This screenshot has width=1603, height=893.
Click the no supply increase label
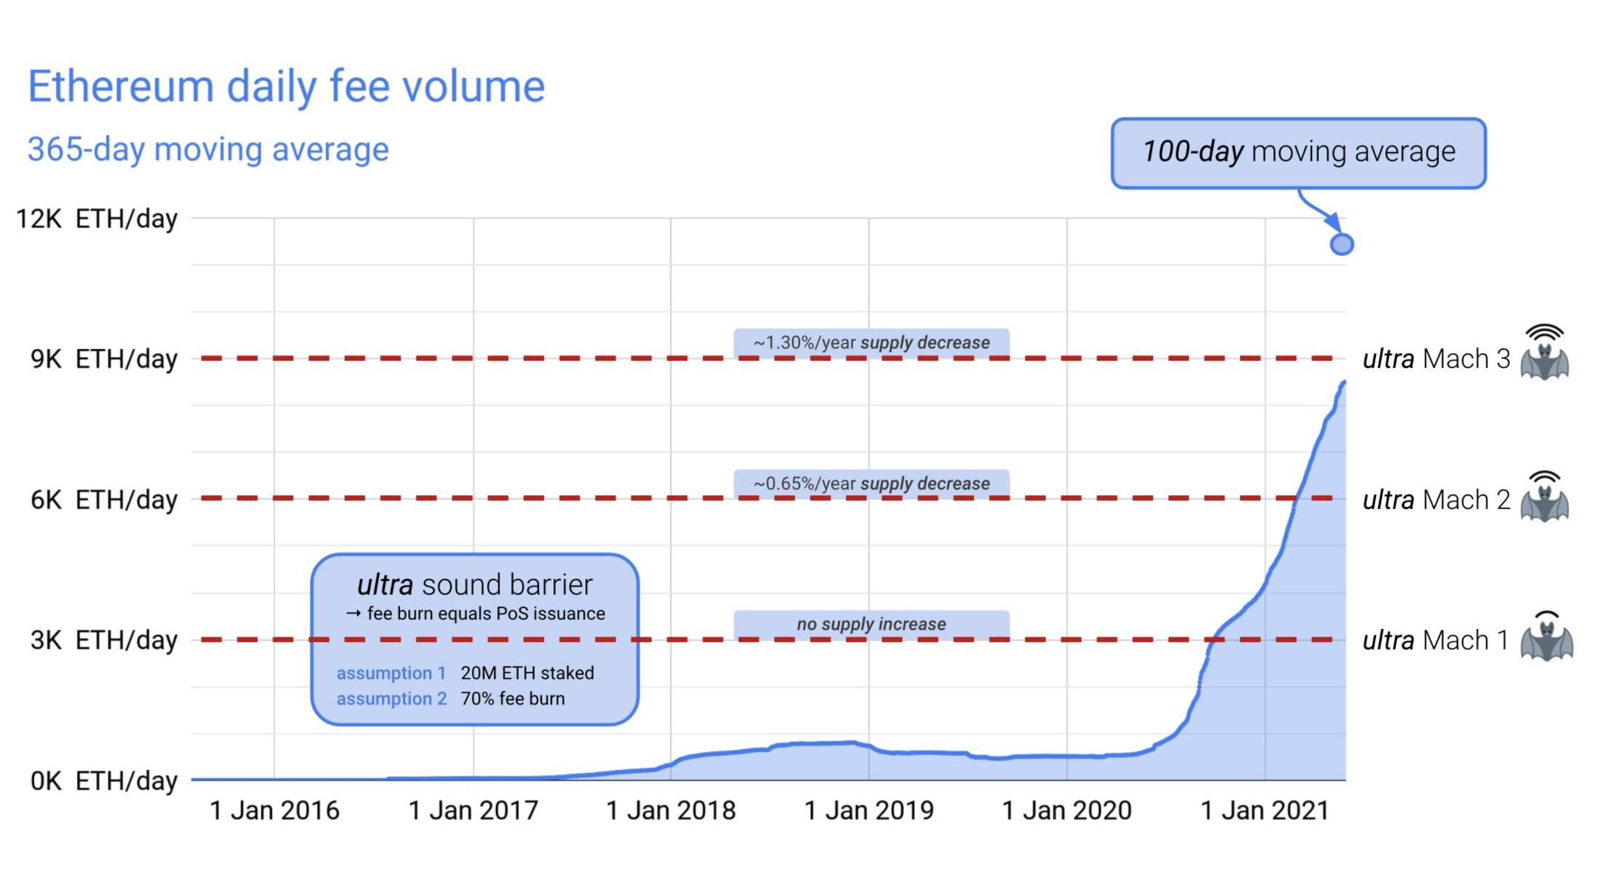871,624
